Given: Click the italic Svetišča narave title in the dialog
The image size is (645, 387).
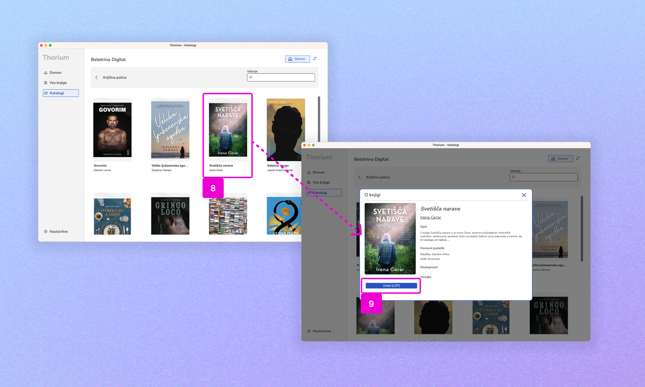Looking at the screenshot, I should tap(440, 209).
